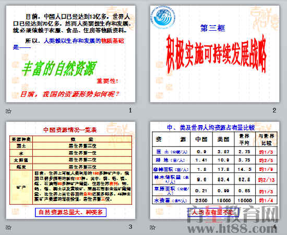The height and width of the screenshot is (235, 287).
Task: Click the slide number 1 label
Action: pyautogui.click(x=130, y=110)
